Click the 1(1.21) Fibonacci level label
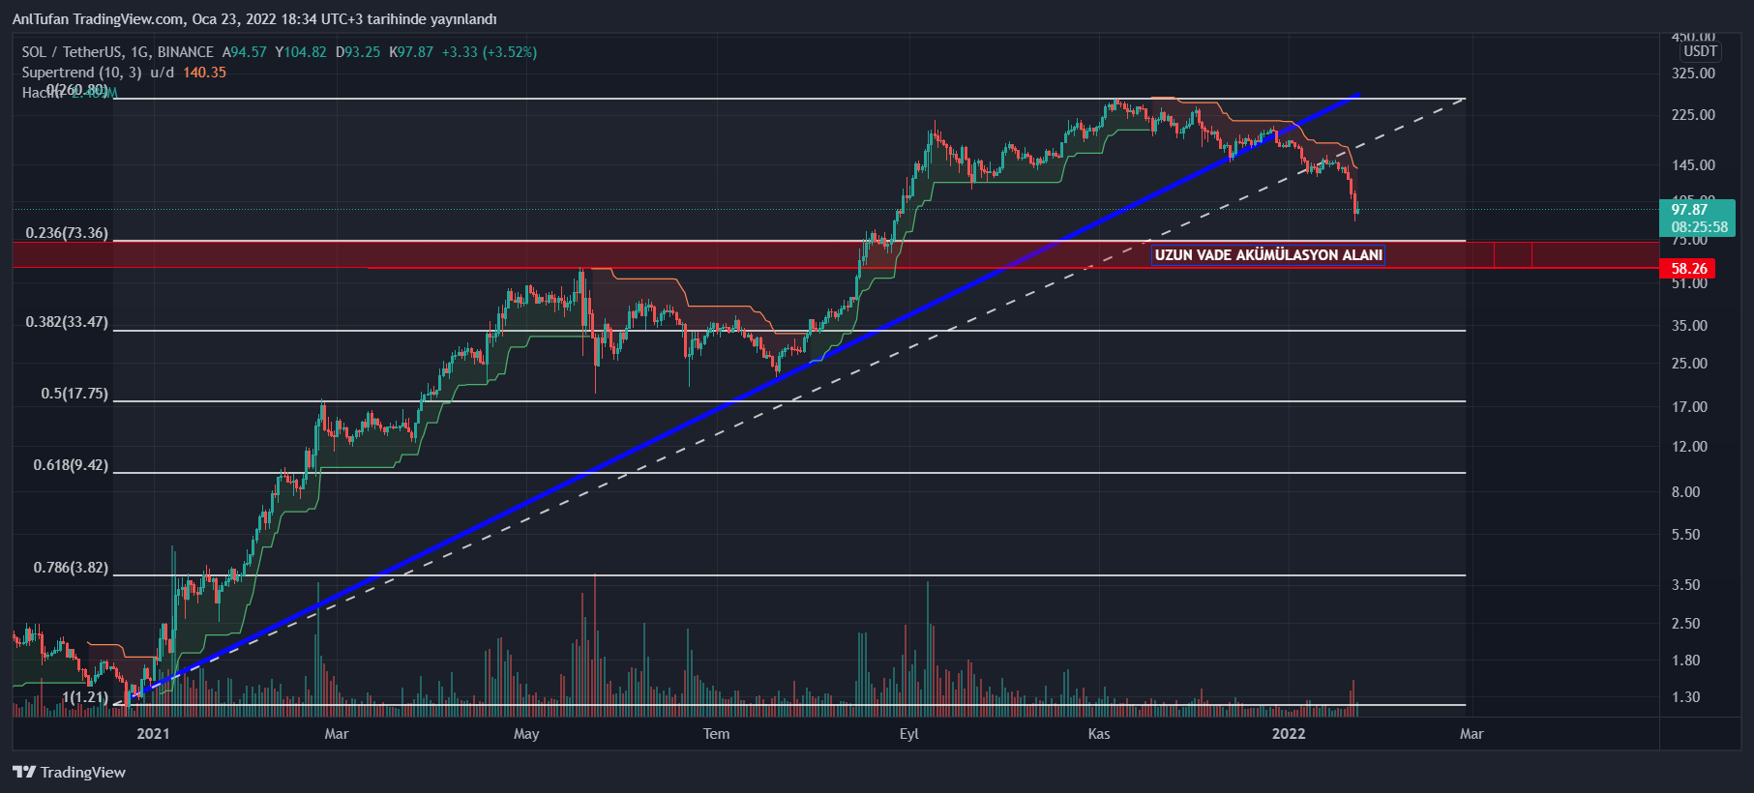1754x793 pixels. coord(85,697)
